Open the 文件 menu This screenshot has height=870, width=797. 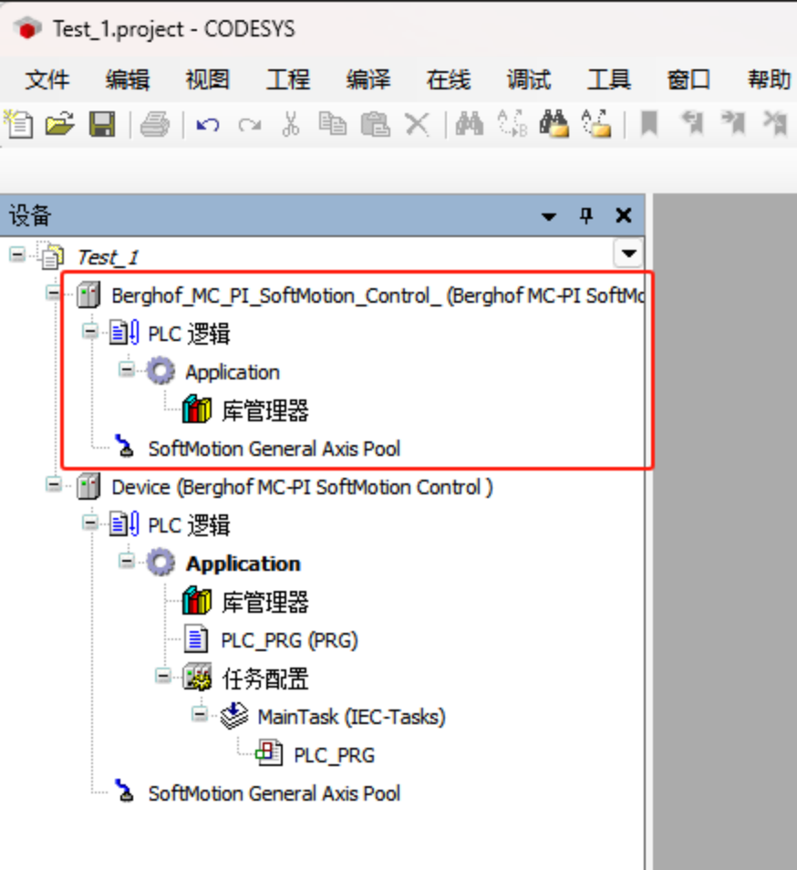coord(47,79)
